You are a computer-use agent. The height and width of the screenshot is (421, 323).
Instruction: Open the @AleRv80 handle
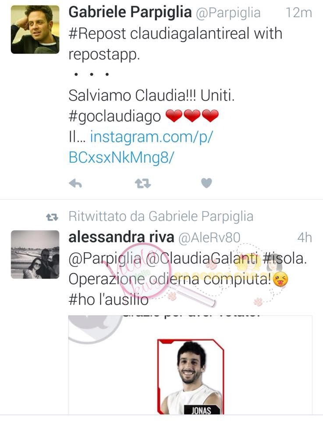[x=209, y=238]
